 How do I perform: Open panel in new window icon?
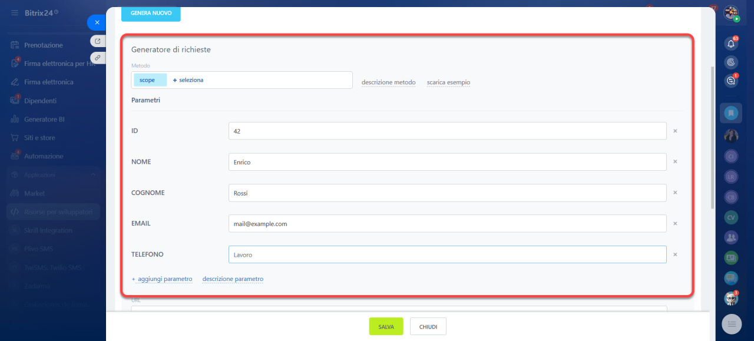(x=98, y=41)
